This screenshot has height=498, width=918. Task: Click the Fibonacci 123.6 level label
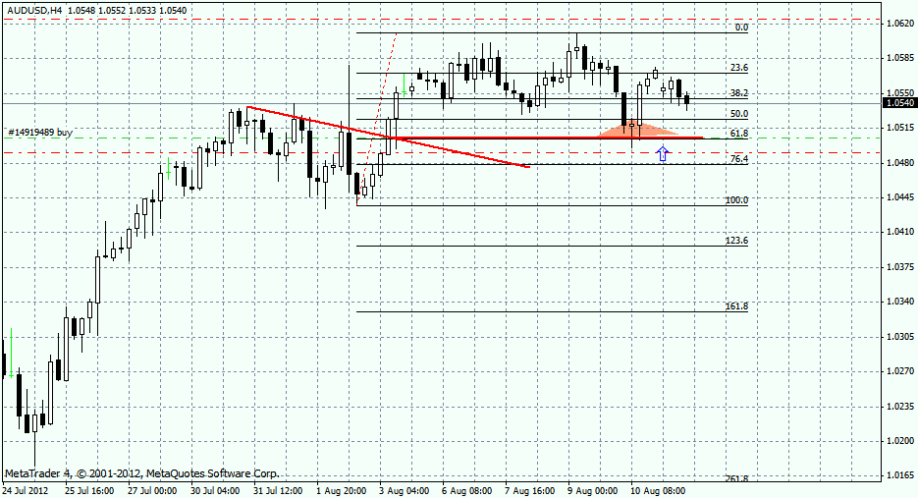[737, 241]
